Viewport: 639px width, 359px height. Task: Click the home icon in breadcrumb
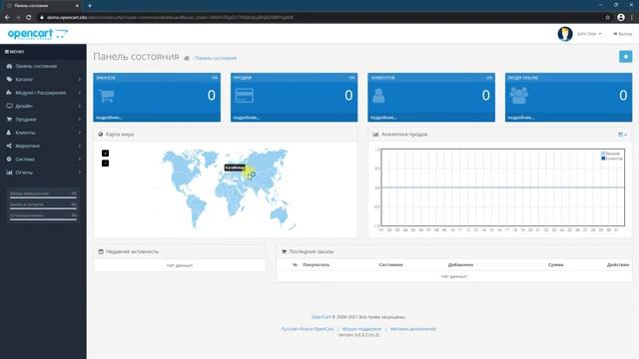(x=187, y=58)
